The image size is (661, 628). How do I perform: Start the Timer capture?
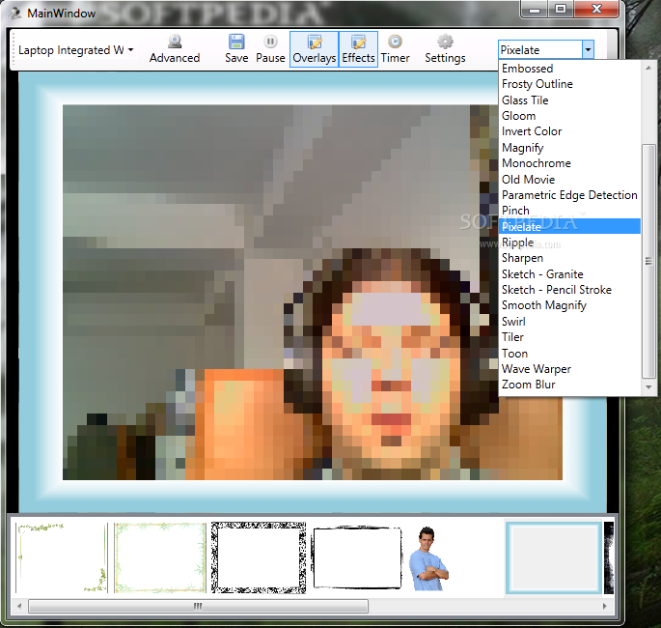tap(395, 49)
